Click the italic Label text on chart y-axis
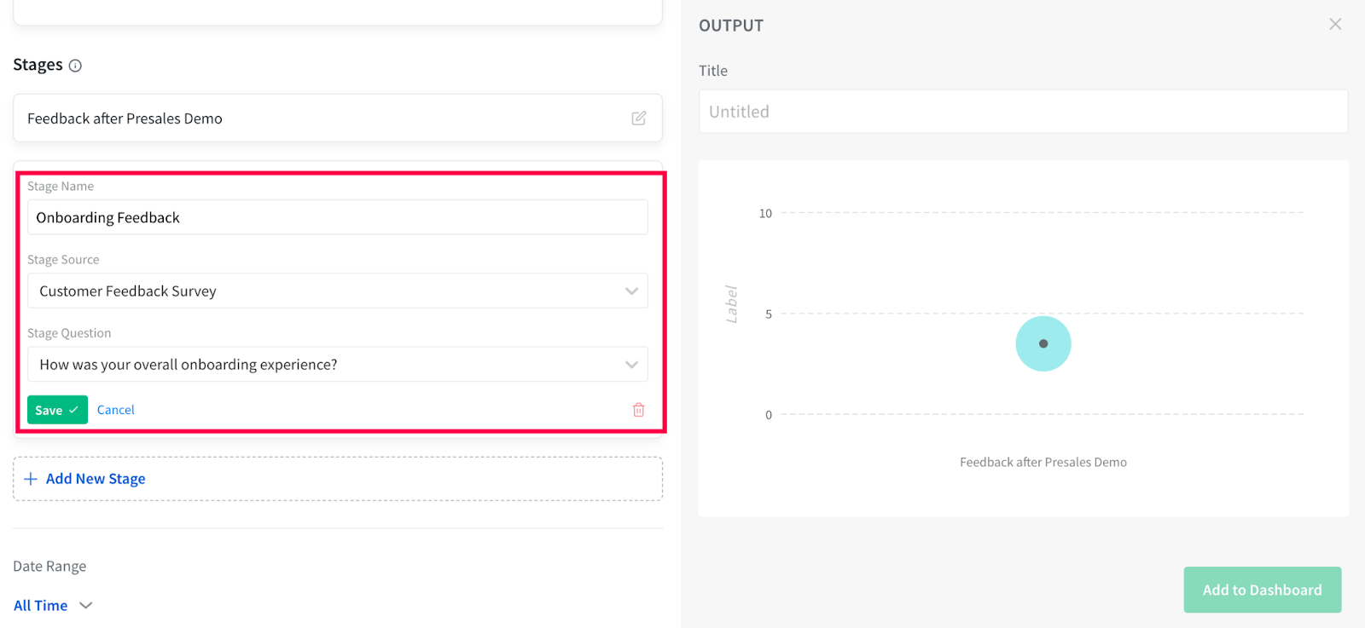 click(731, 304)
